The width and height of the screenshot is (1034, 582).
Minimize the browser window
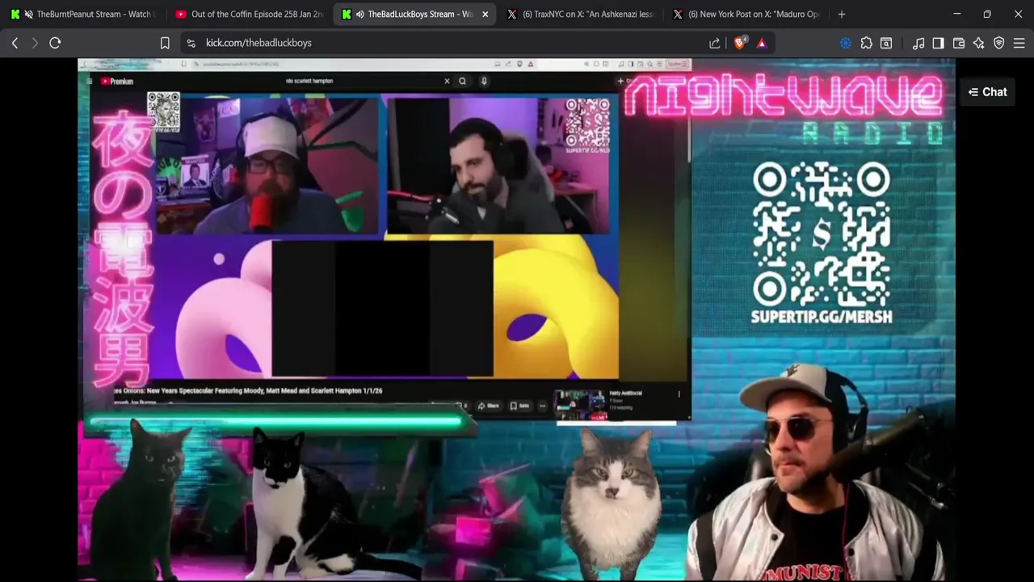pyautogui.click(x=956, y=14)
